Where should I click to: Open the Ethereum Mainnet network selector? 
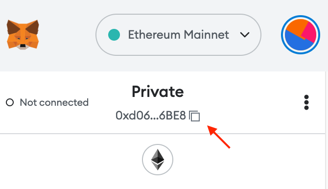(x=178, y=35)
